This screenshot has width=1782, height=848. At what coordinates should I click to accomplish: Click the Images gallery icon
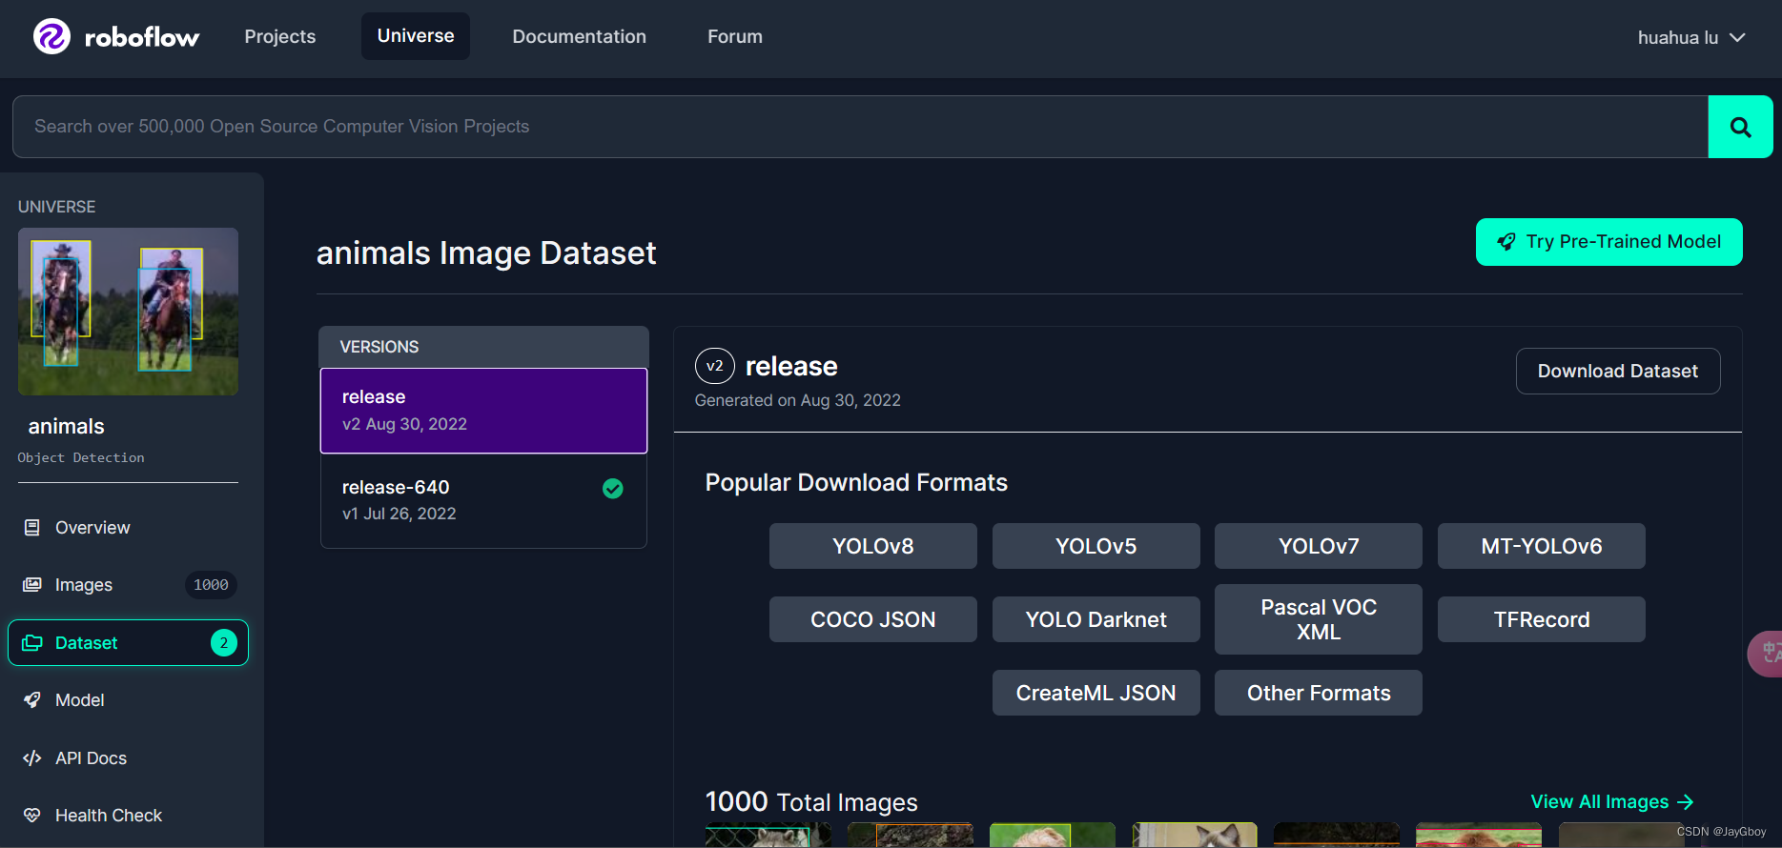click(32, 584)
